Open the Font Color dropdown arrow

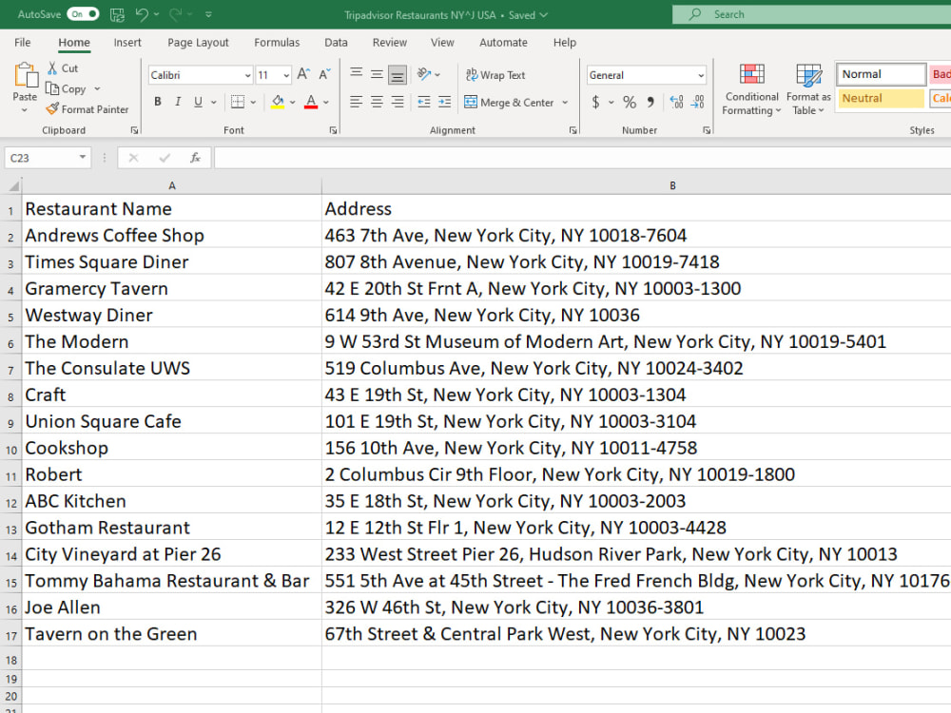coord(326,102)
